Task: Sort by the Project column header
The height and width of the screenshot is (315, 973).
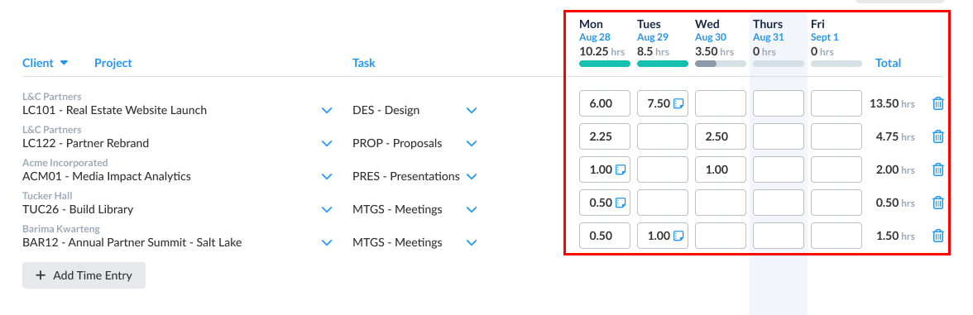Action: (x=113, y=63)
